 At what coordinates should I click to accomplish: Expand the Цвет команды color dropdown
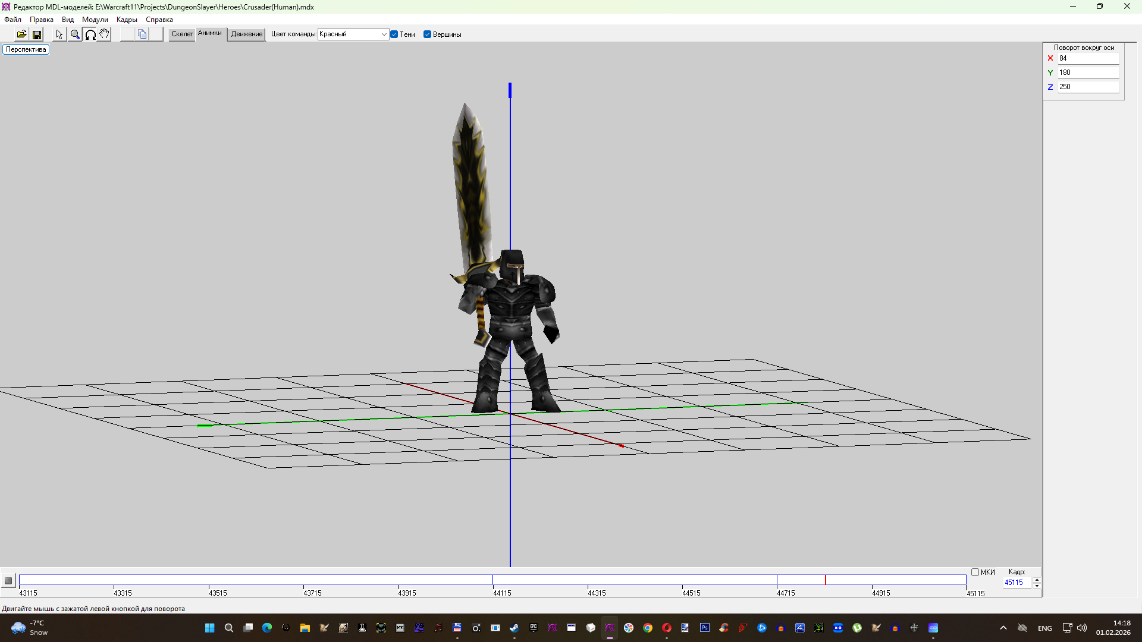(384, 34)
